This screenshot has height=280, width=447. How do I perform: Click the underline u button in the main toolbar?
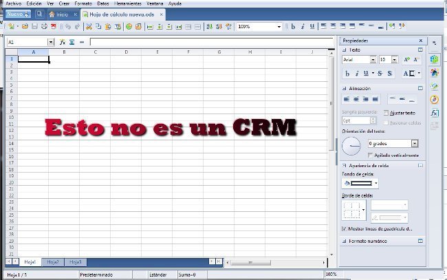point(312,27)
